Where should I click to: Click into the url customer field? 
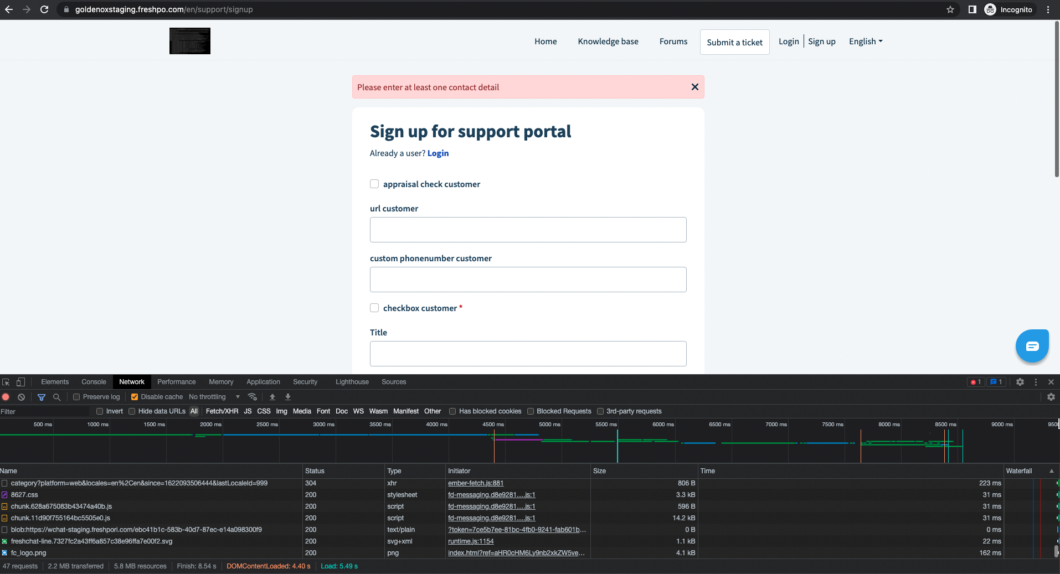[528, 230]
